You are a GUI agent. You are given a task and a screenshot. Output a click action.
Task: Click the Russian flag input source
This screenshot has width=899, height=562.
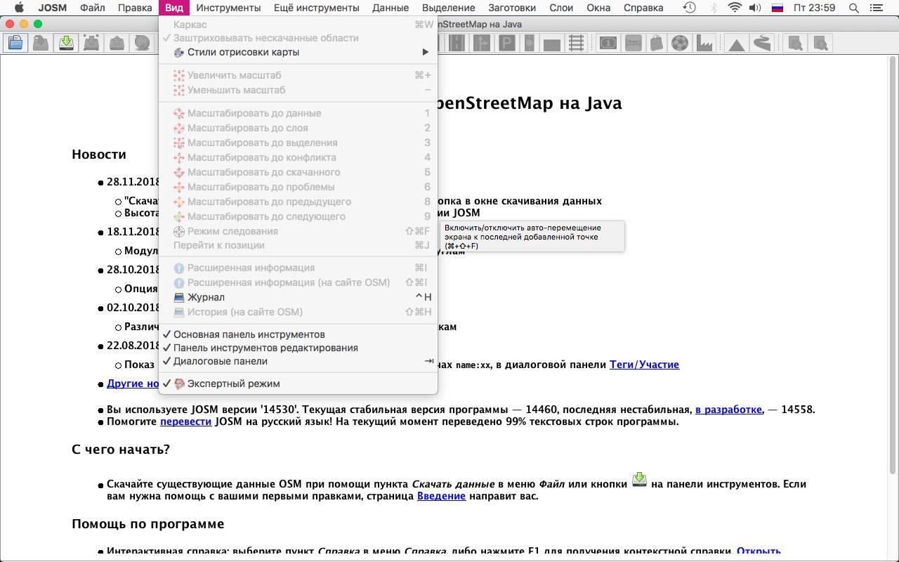click(x=777, y=8)
